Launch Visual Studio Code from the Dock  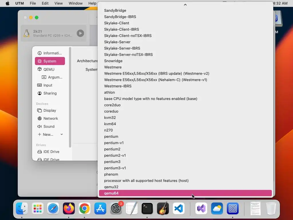pyautogui.click(x=179, y=209)
